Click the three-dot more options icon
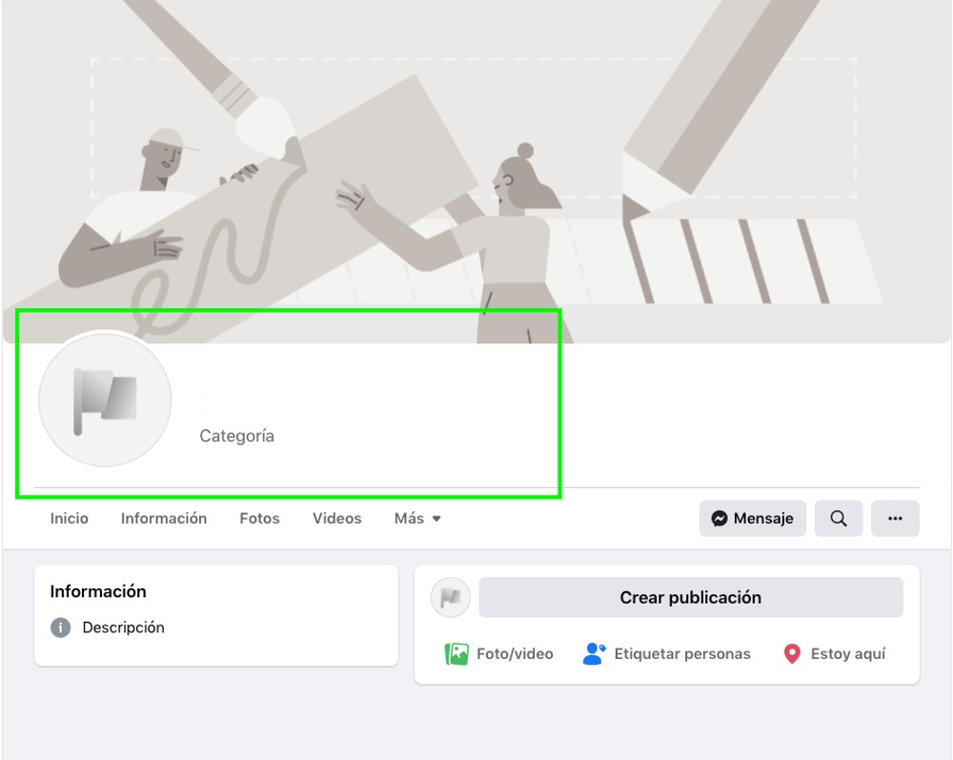Viewport: 953px width, 760px height. click(x=894, y=518)
